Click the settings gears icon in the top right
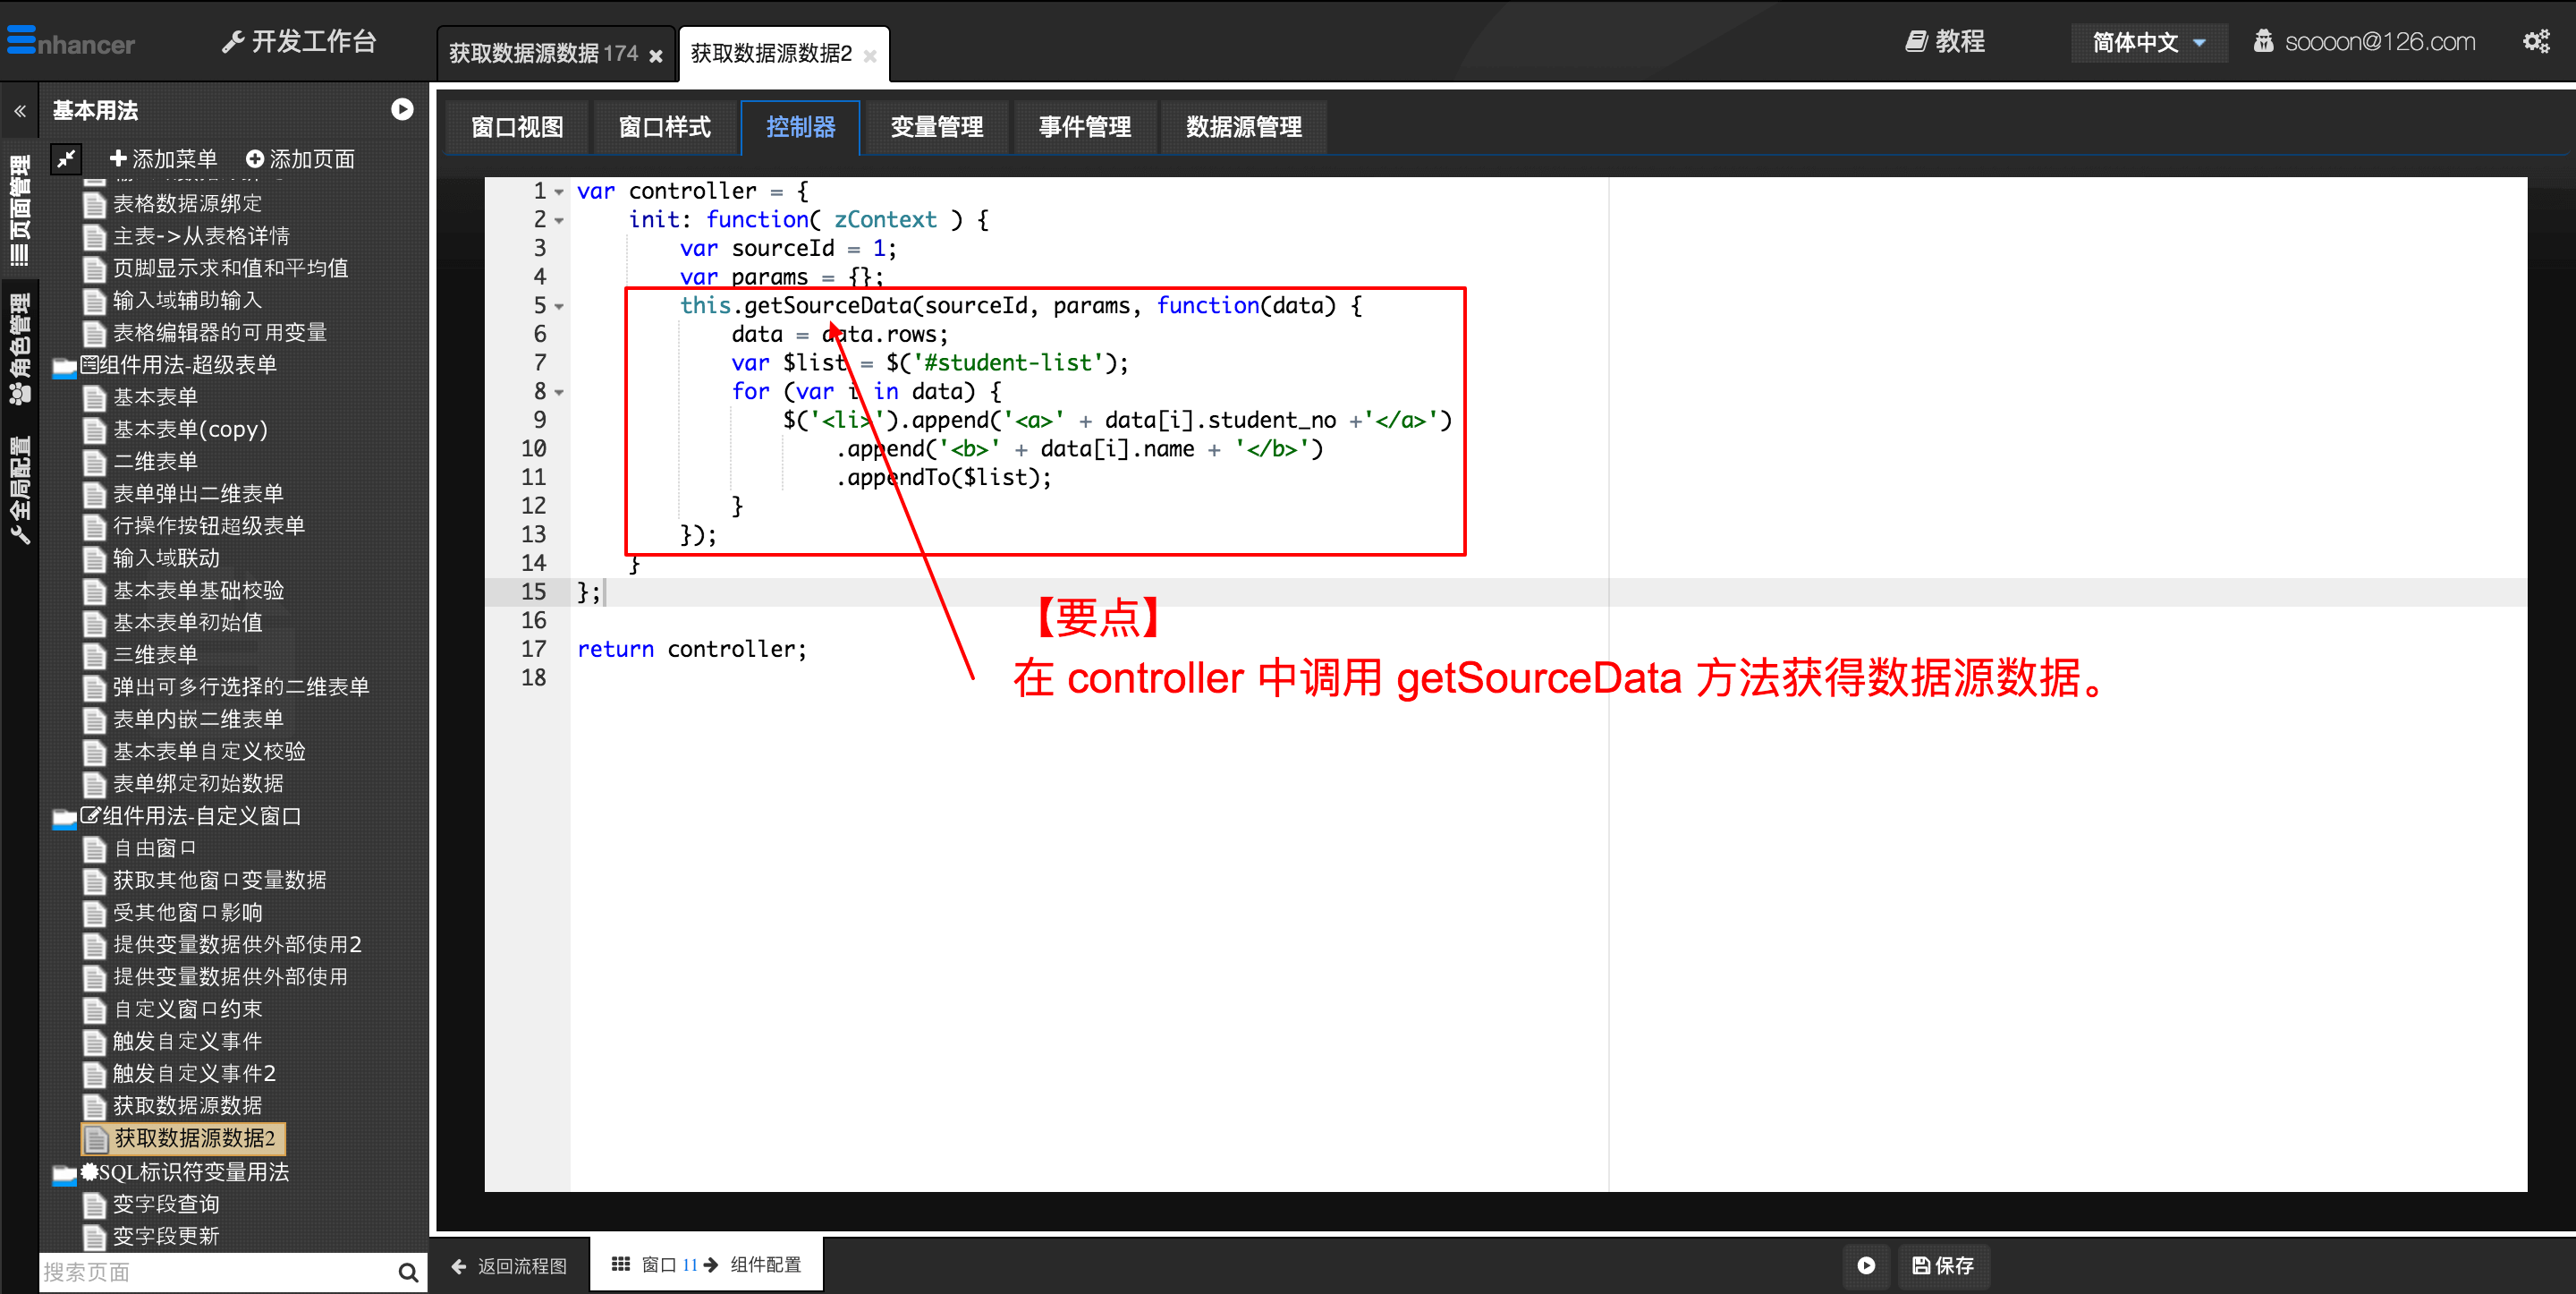The height and width of the screenshot is (1294, 2576). tap(2535, 42)
